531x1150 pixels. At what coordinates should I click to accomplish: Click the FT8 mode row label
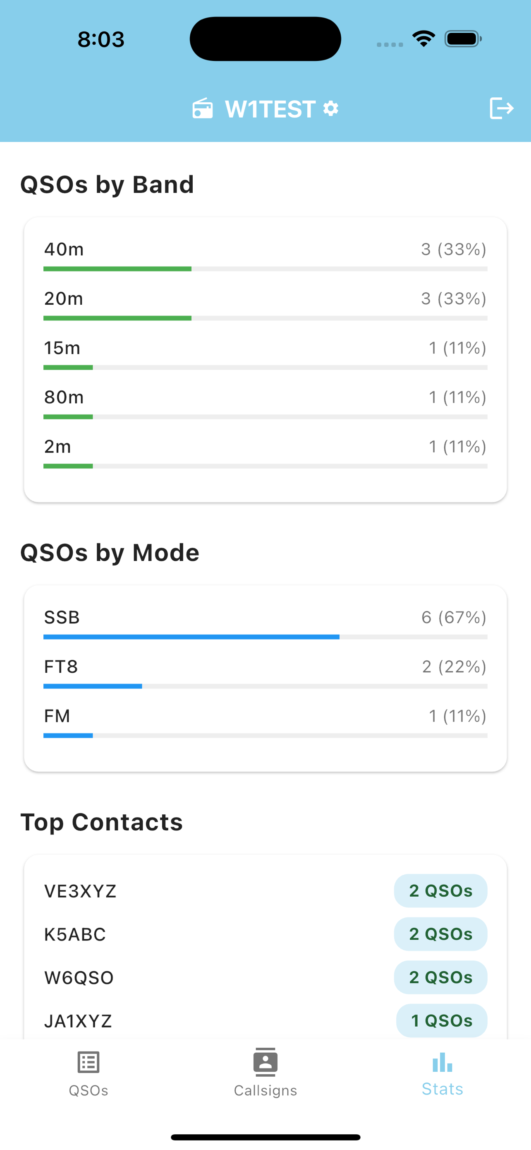click(61, 666)
